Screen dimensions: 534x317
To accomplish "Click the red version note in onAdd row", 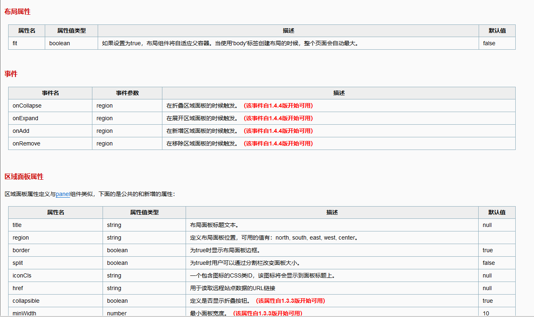I will click(278, 131).
